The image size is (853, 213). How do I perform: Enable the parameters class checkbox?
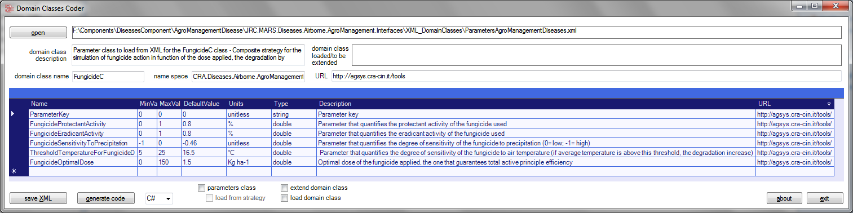[x=202, y=188]
